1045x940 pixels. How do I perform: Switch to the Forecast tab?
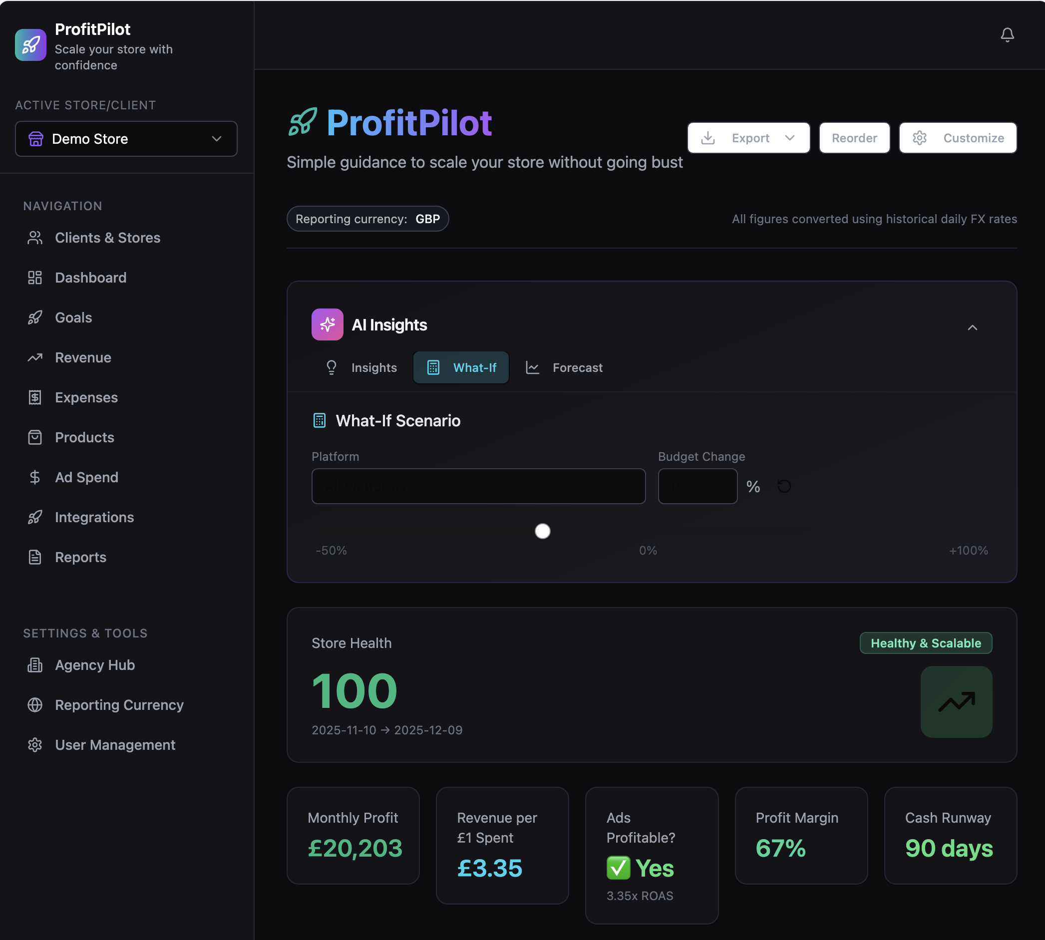[564, 368]
